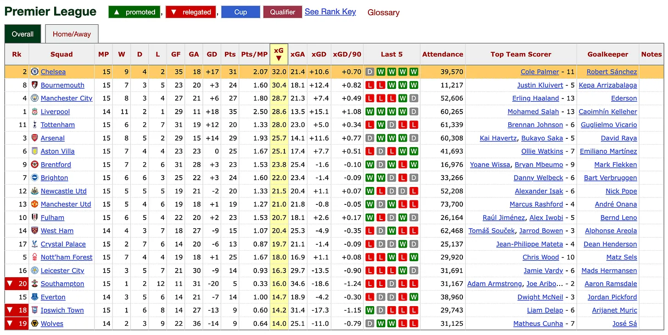Viewport: 668px width, 335px height.
Task: Click the Chelsea club crest icon
Action: click(x=34, y=71)
